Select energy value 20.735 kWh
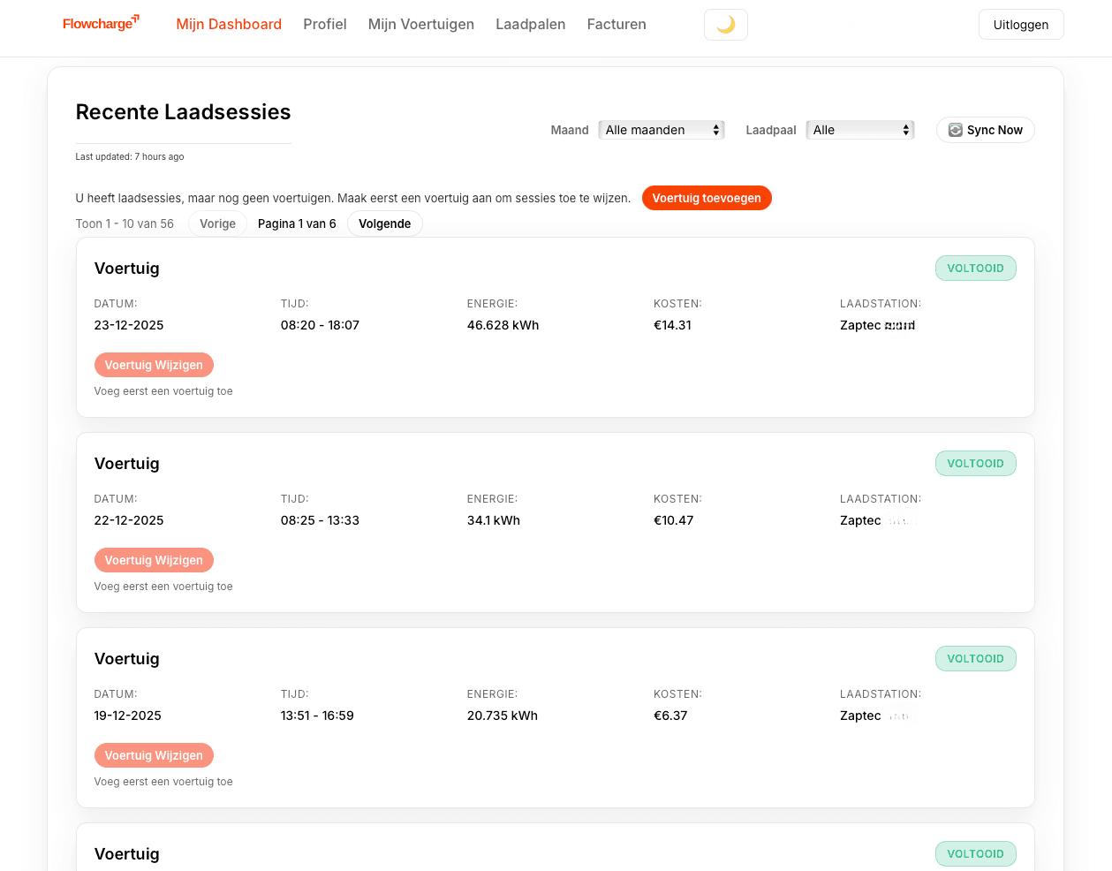The height and width of the screenshot is (871, 1112). click(x=503, y=716)
